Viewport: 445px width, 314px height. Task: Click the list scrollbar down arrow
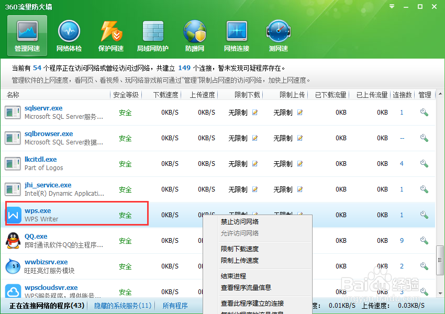tap(440, 293)
